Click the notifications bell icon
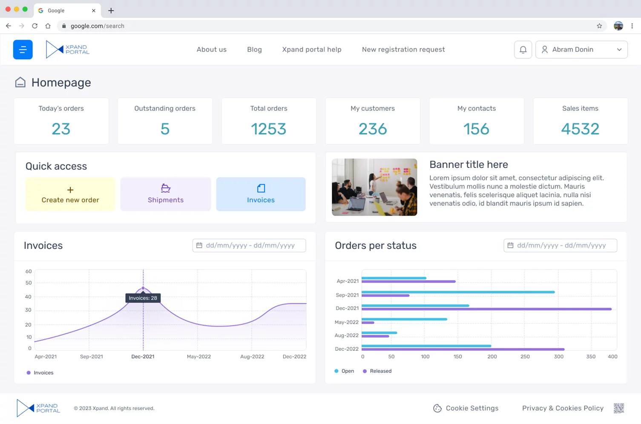 (x=523, y=49)
